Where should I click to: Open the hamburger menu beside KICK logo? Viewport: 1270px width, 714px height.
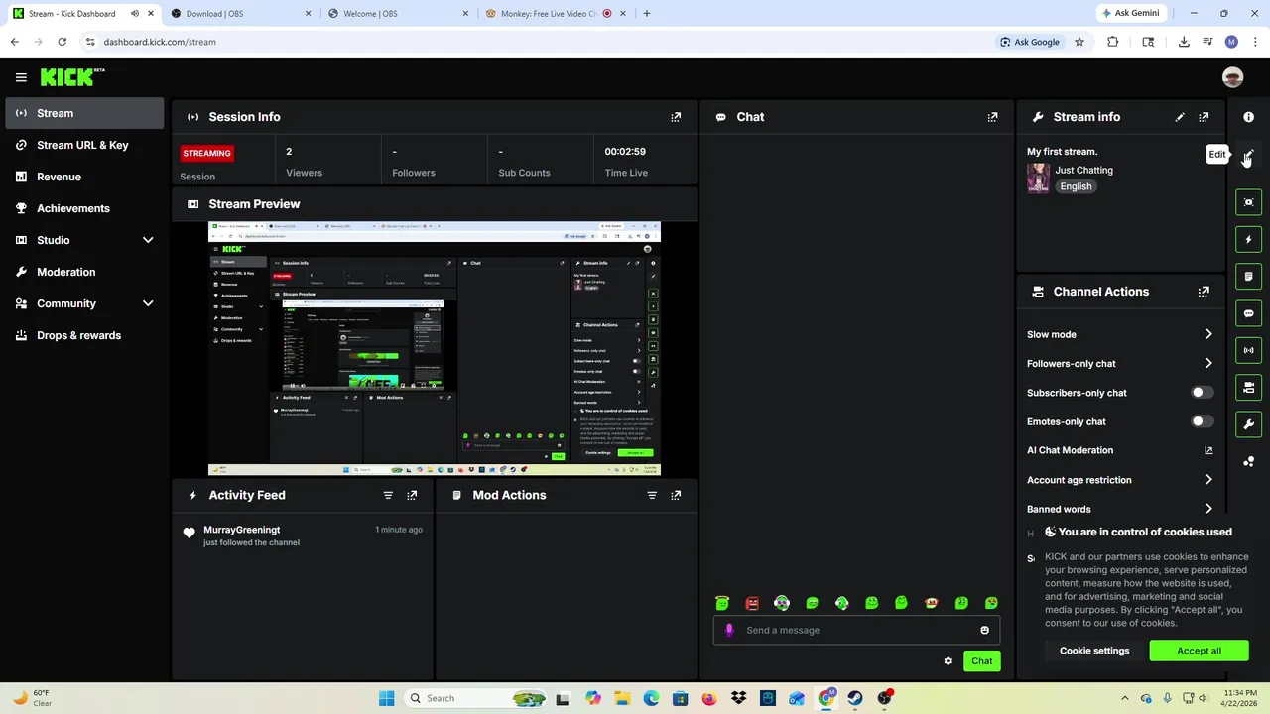pyautogui.click(x=21, y=77)
